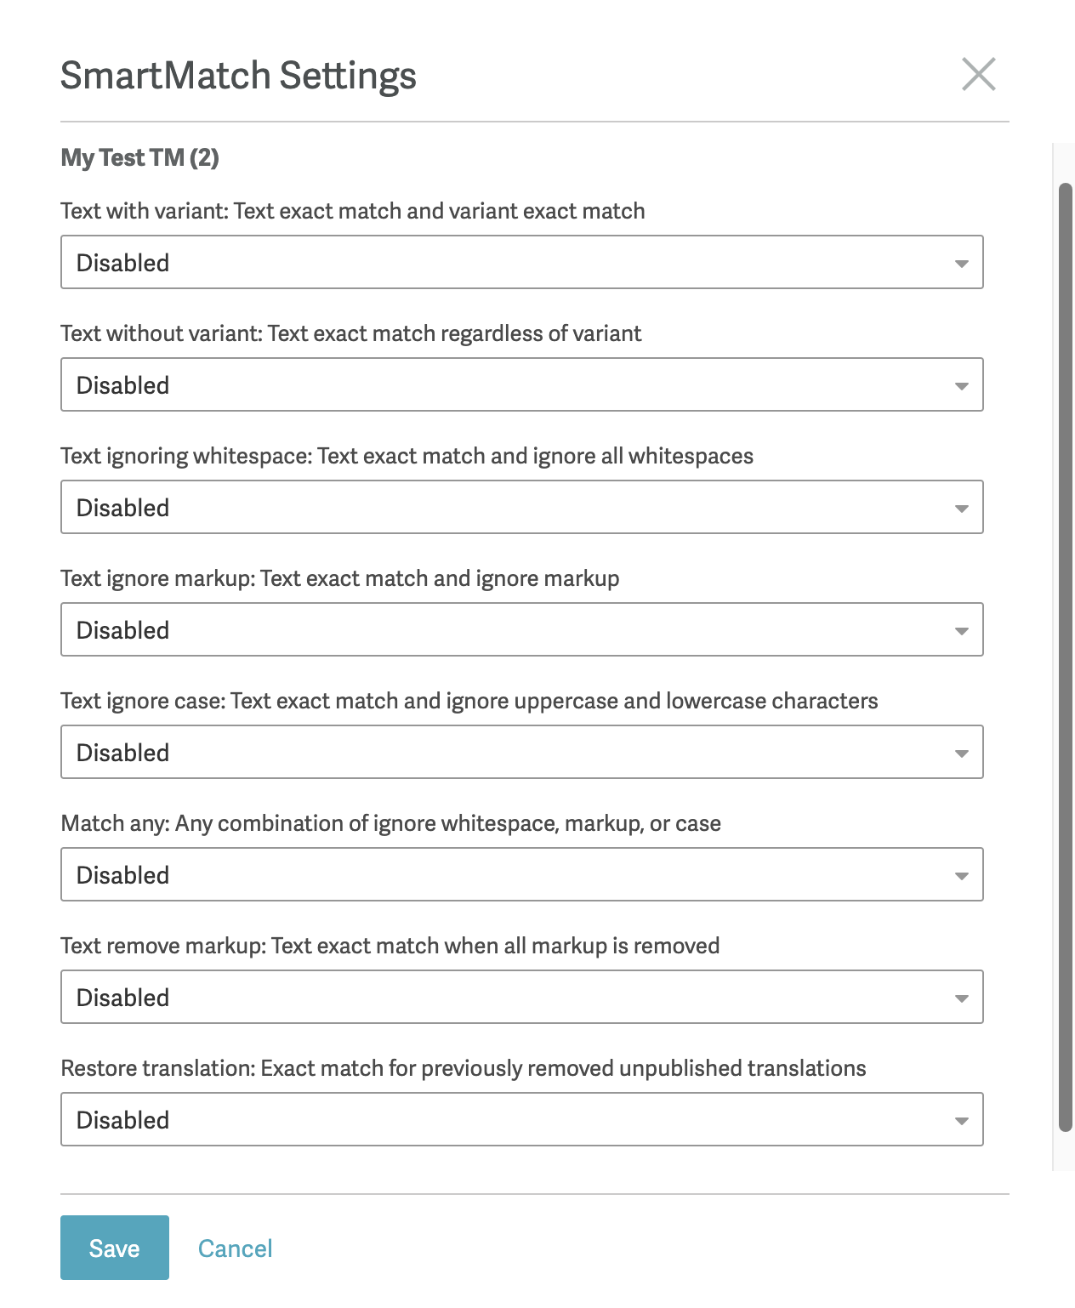The height and width of the screenshot is (1308, 1075).
Task: Click the Save button
Action: (x=115, y=1248)
